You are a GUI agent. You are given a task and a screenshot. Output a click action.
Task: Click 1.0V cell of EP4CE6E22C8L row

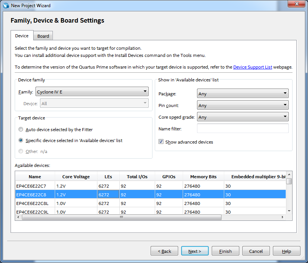[76, 203]
